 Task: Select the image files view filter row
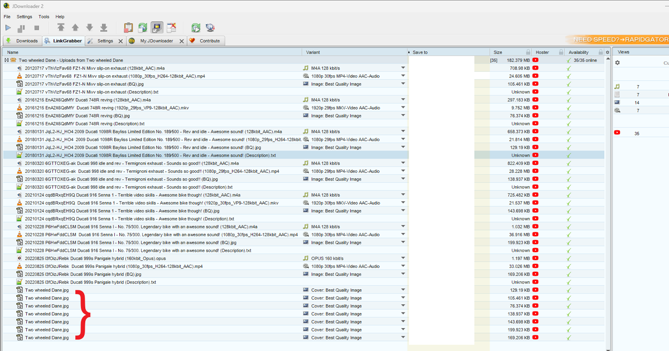641,103
